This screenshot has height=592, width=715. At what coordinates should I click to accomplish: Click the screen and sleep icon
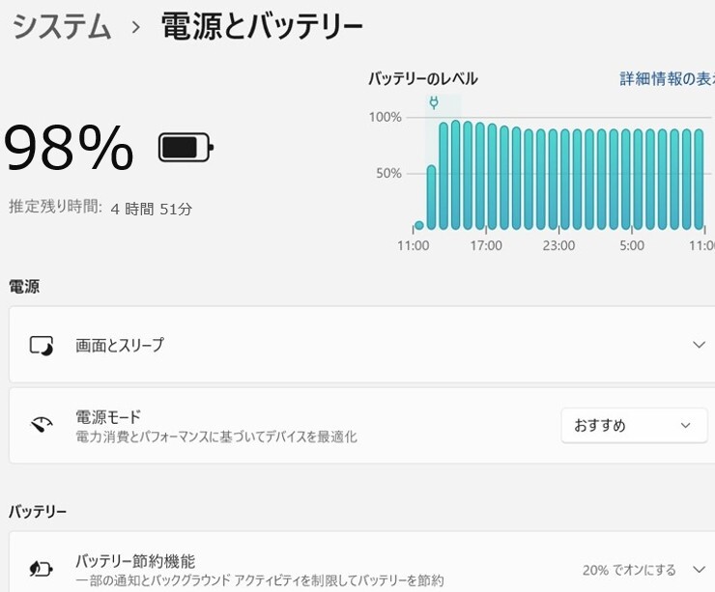tap(41, 345)
